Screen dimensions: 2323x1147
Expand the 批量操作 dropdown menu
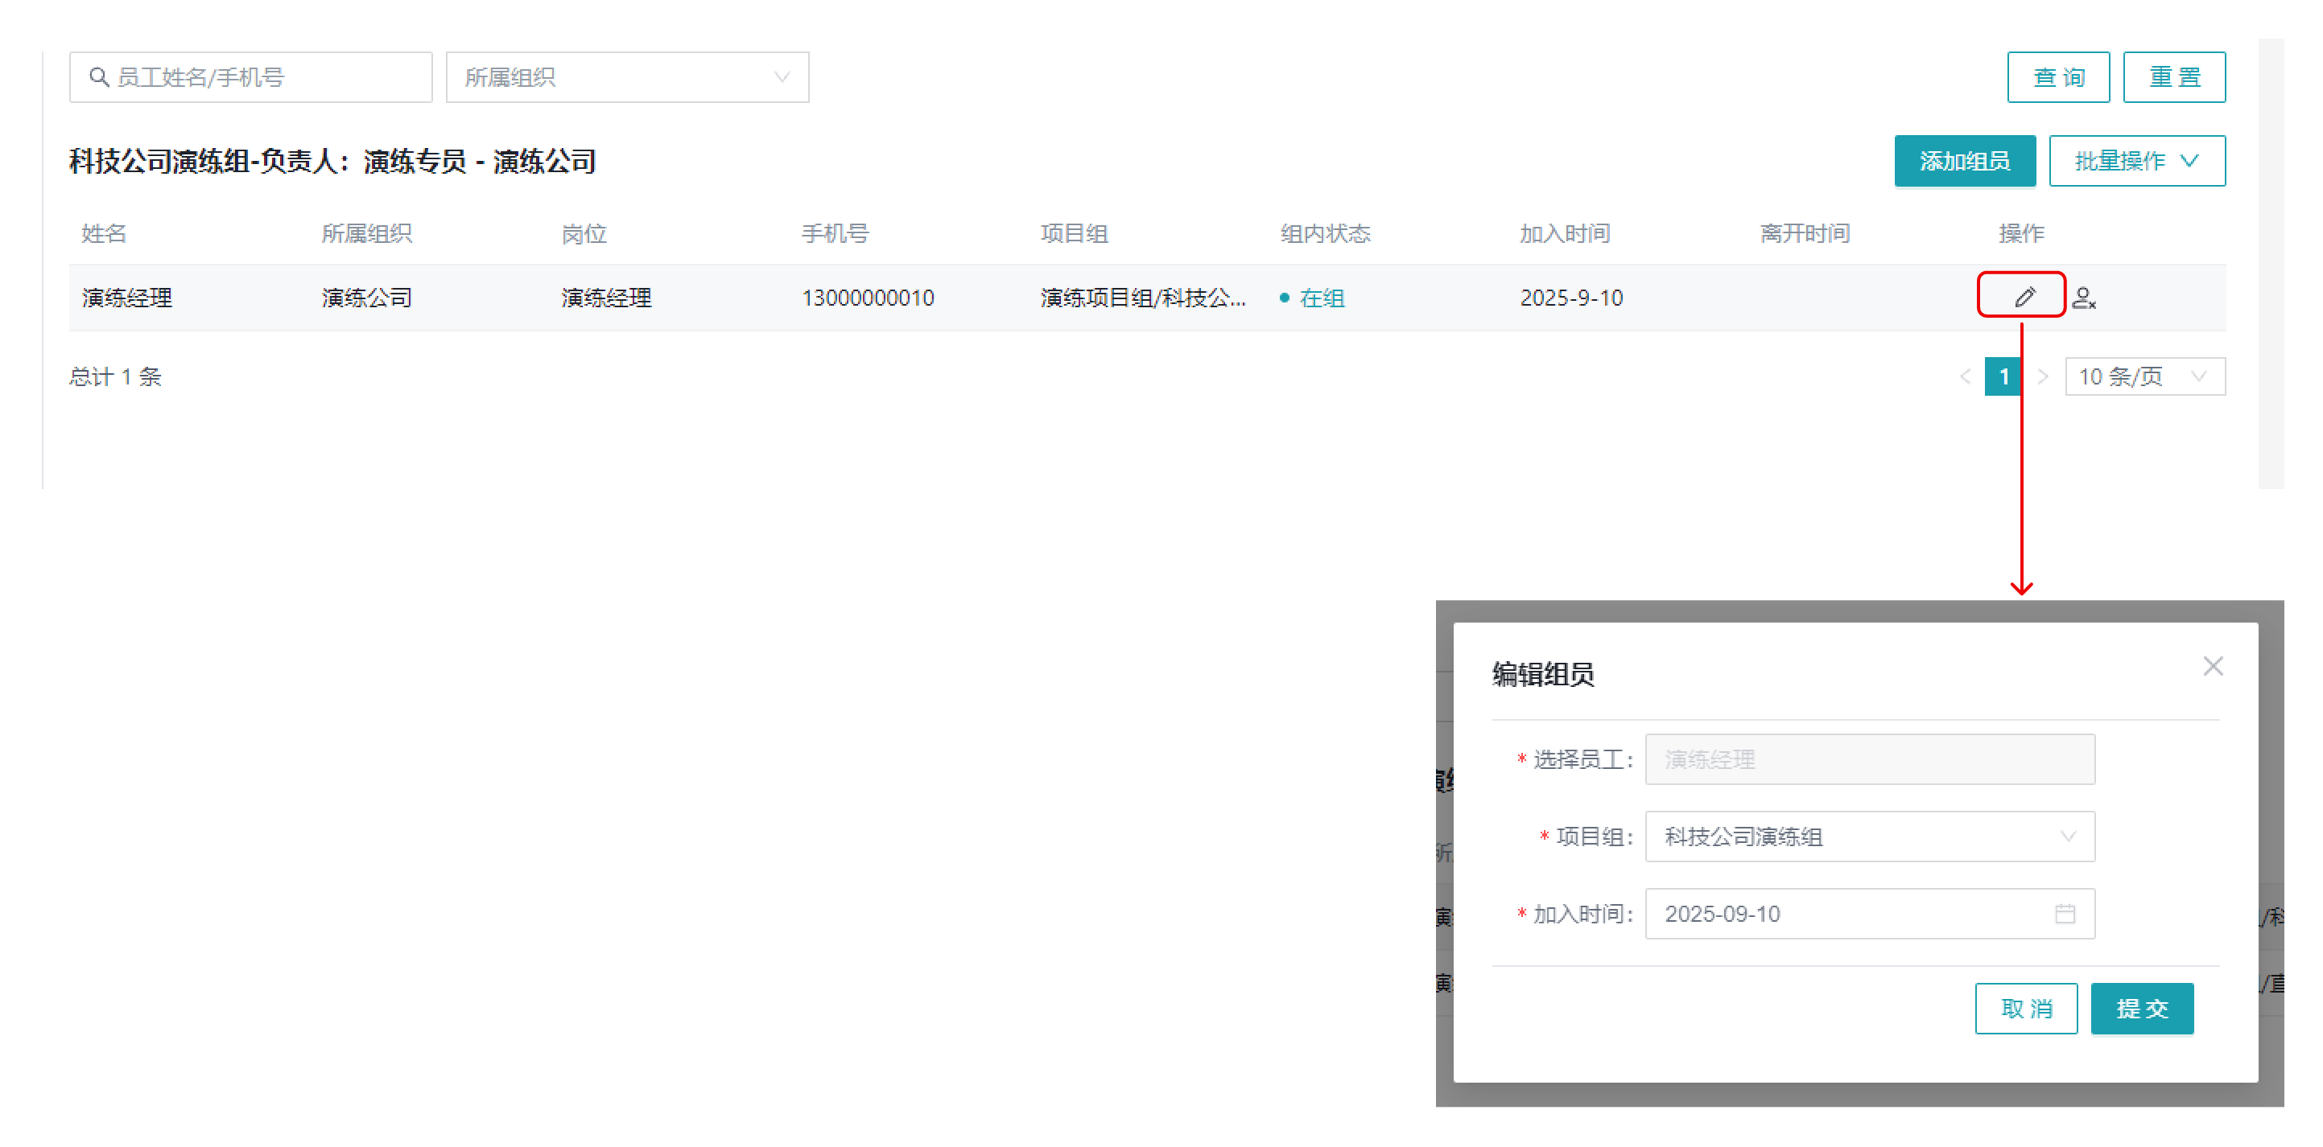[2136, 162]
